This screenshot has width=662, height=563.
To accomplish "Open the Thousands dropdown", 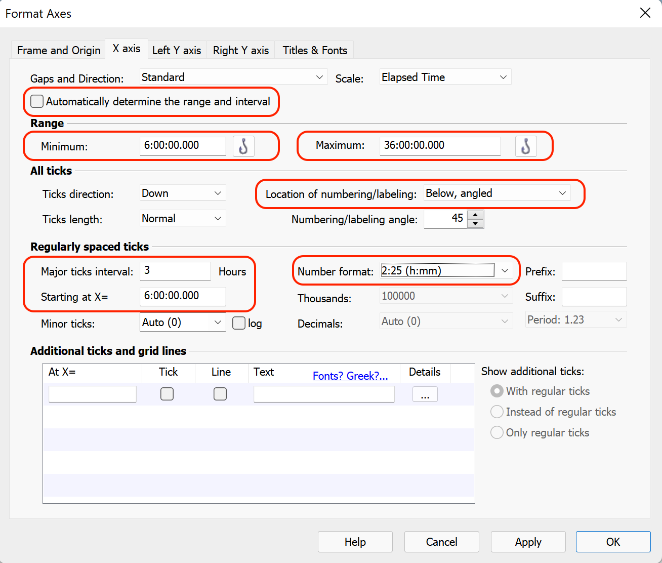I will pos(446,296).
